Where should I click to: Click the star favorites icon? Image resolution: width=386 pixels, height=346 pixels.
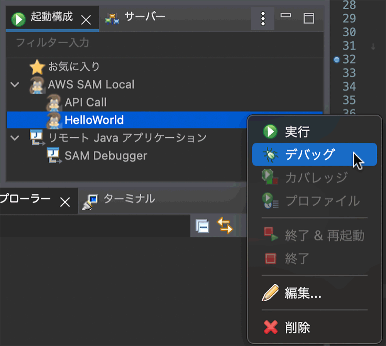tap(37, 67)
